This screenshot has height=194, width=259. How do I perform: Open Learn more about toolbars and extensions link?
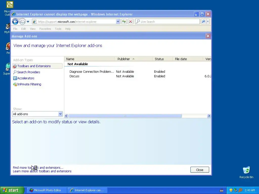42,171
